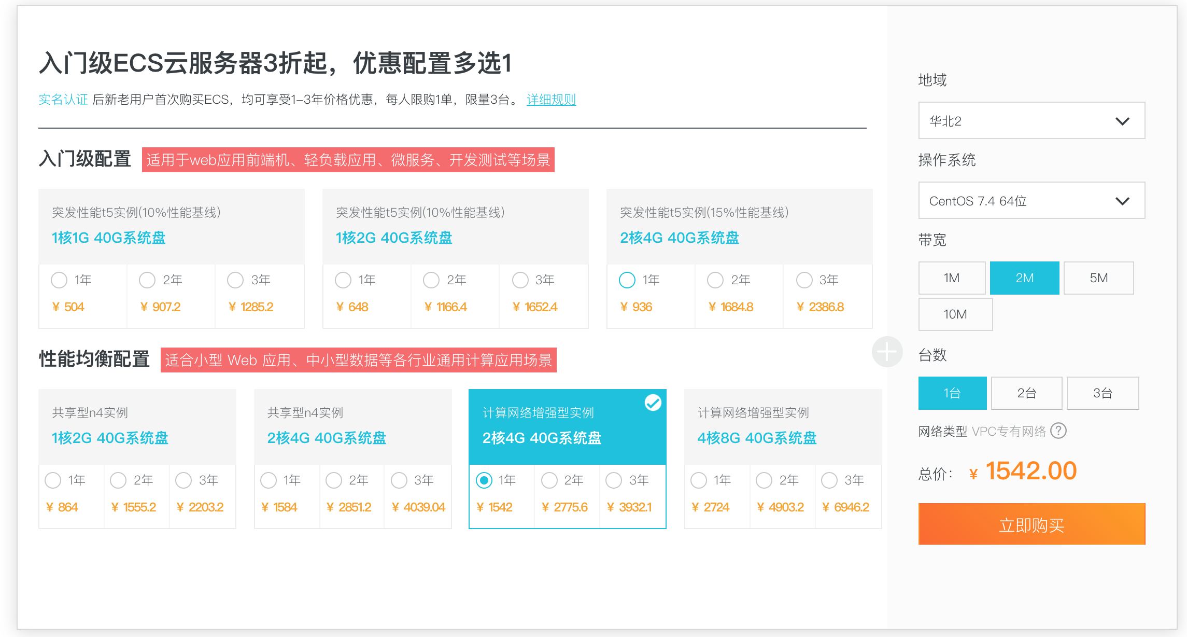Viewport: 1187px width, 637px height.
Task: Select 10M bandwidth option
Action: [955, 314]
